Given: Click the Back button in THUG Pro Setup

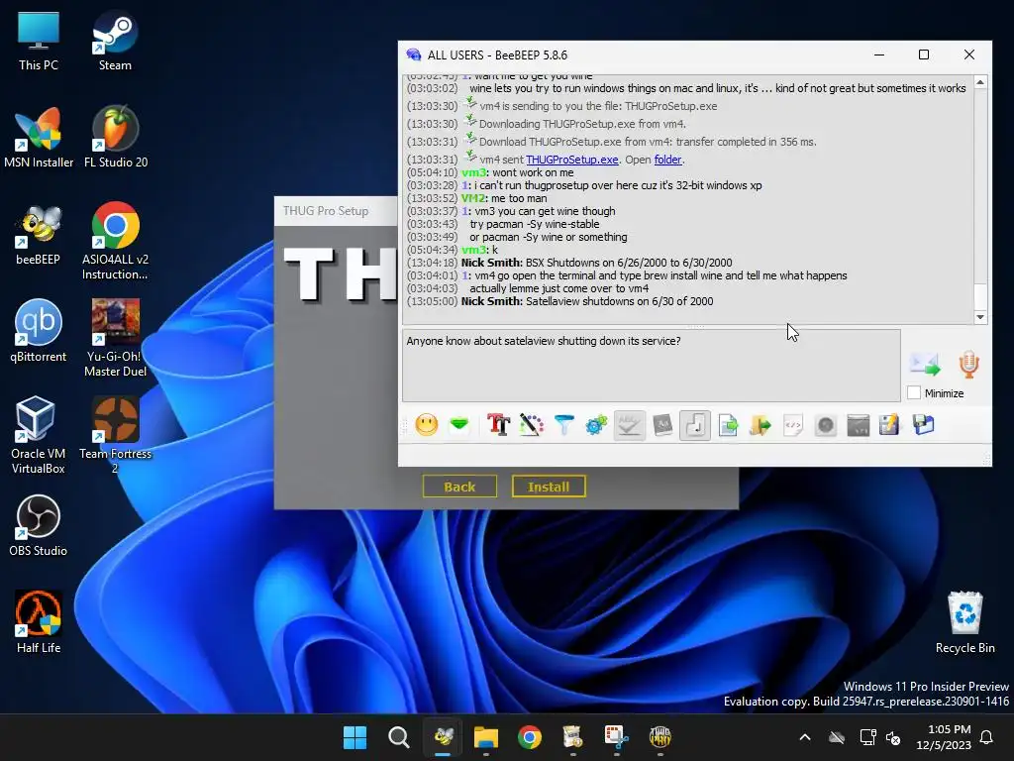Looking at the screenshot, I should 459,487.
